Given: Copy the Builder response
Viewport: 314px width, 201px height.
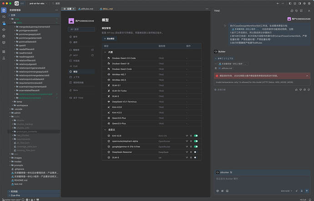Looking at the screenshot, I should (304, 90).
